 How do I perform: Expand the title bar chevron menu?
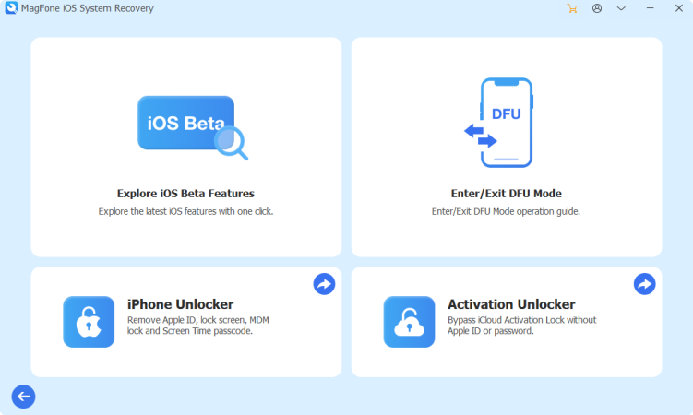pos(621,8)
